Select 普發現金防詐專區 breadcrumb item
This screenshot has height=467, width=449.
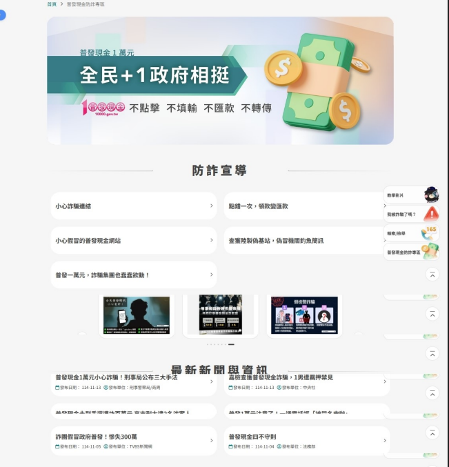pyautogui.click(x=86, y=4)
